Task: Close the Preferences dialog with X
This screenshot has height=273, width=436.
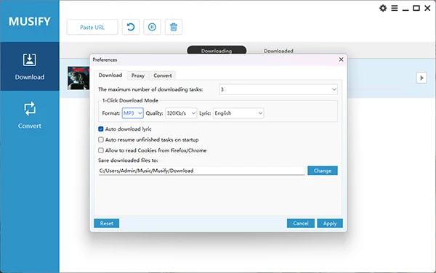Action: click(x=342, y=60)
